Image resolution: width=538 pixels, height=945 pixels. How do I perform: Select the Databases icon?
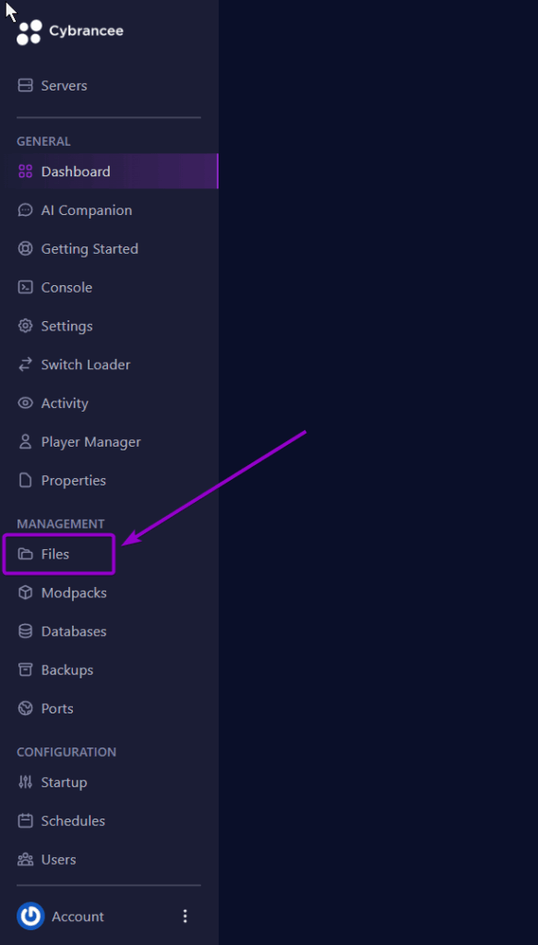click(x=25, y=631)
